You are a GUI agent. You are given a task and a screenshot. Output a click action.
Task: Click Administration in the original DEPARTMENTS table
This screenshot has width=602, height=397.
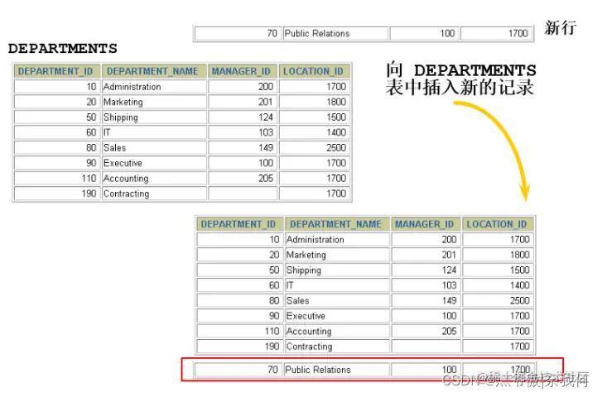pyautogui.click(x=132, y=87)
